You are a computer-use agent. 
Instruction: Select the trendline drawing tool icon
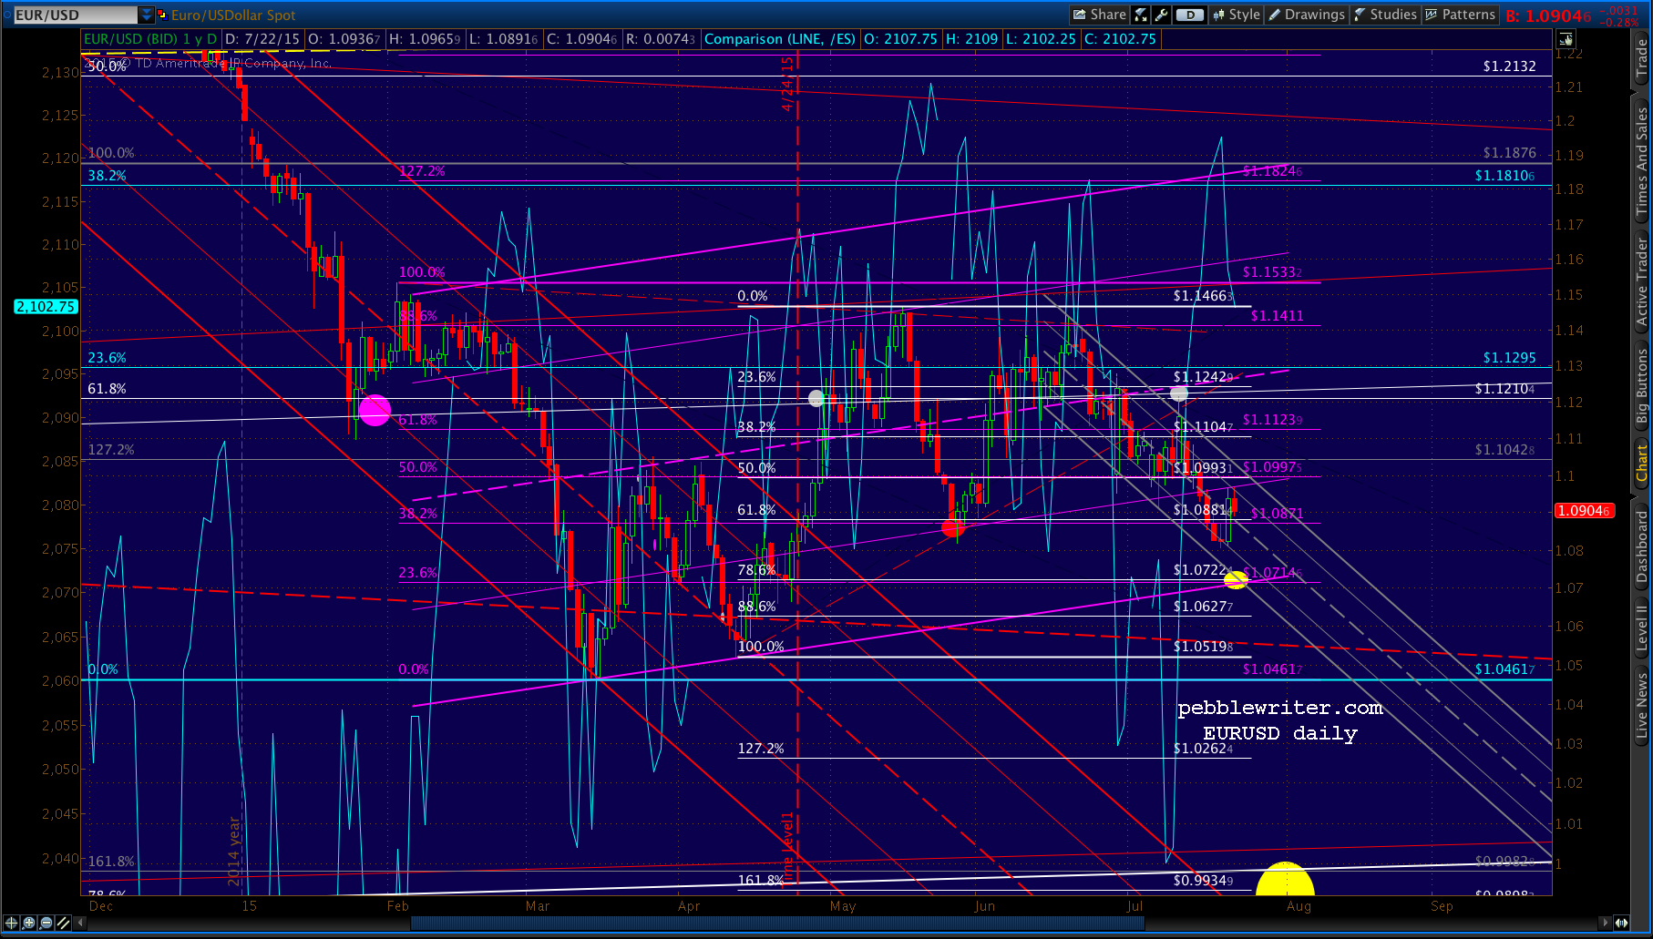63,923
